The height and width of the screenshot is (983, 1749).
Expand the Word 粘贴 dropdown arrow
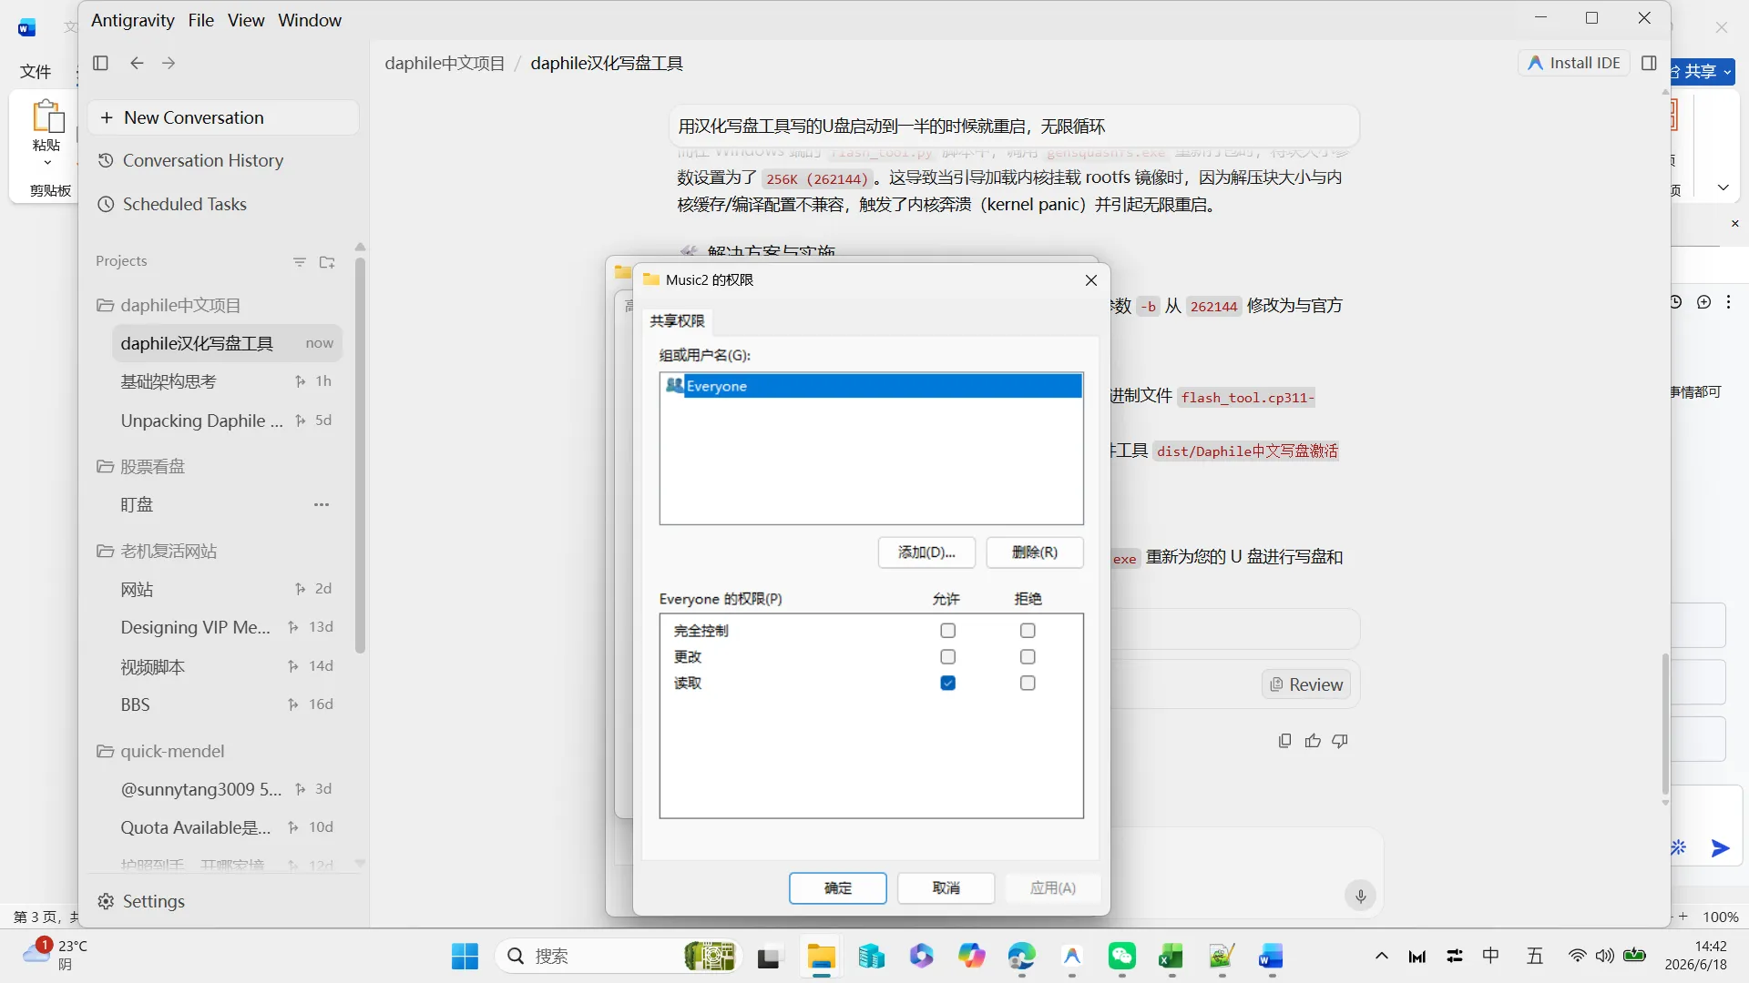click(47, 163)
